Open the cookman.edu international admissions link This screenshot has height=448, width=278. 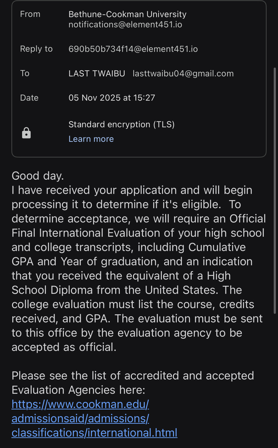tap(94, 419)
